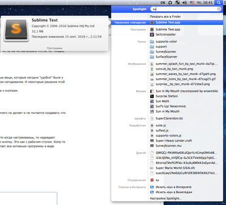The image size is (226, 205).
Task: Open file starting with l2dLQ0Nx
Action: (186, 158)
